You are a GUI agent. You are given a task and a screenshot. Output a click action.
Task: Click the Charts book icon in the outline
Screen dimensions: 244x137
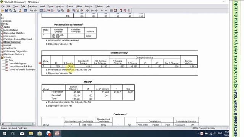tap(2, 57)
